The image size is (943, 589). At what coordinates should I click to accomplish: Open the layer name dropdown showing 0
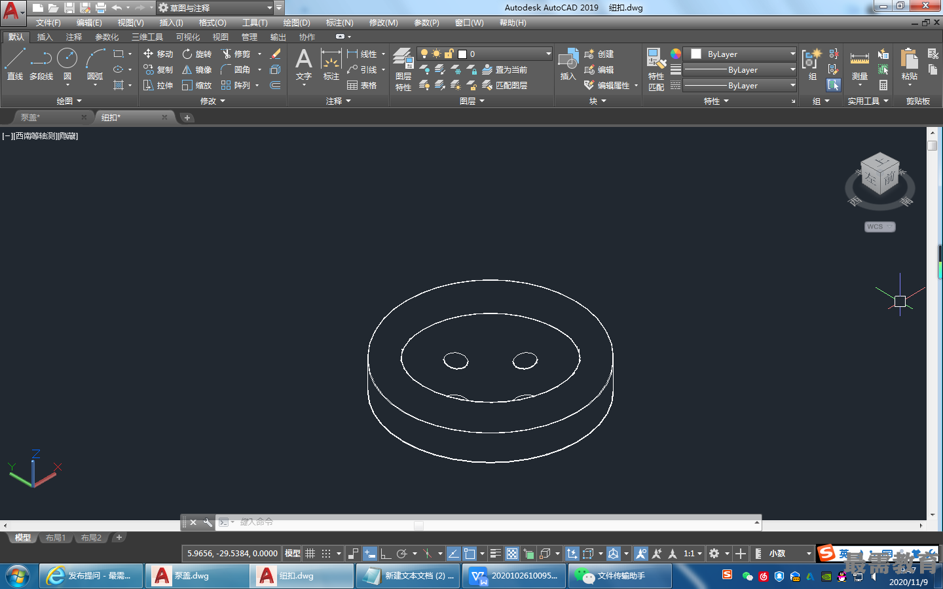tap(485, 54)
